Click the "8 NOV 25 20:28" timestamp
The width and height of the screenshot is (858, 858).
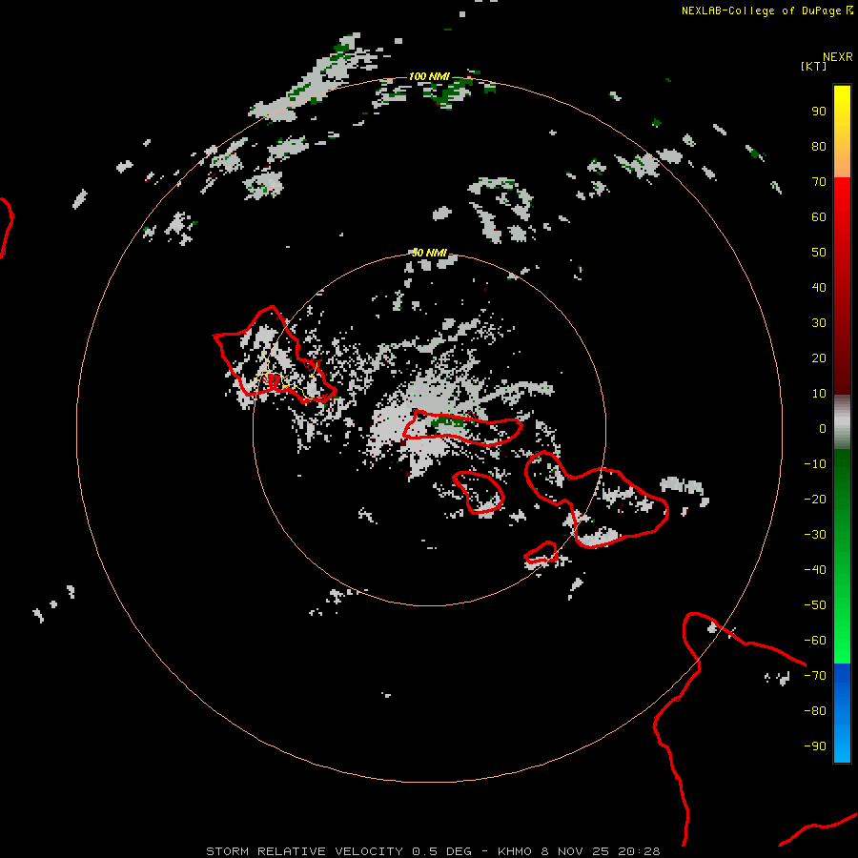tap(601, 851)
